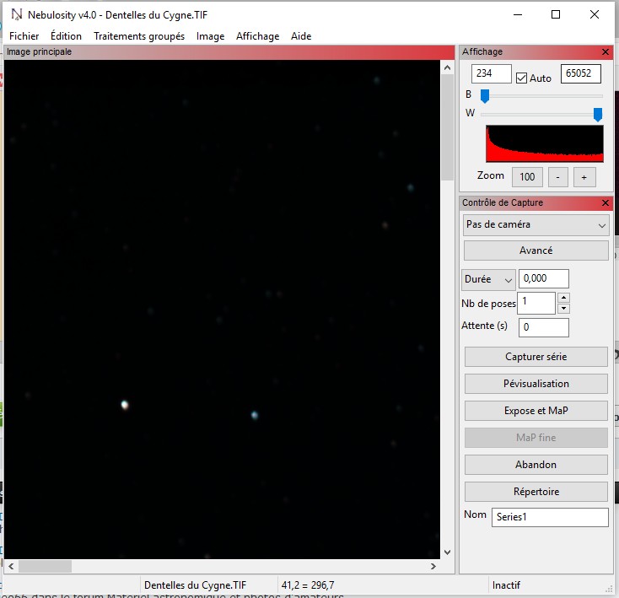Click the Capturer série button

pyautogui.click(x=536, y=357)
